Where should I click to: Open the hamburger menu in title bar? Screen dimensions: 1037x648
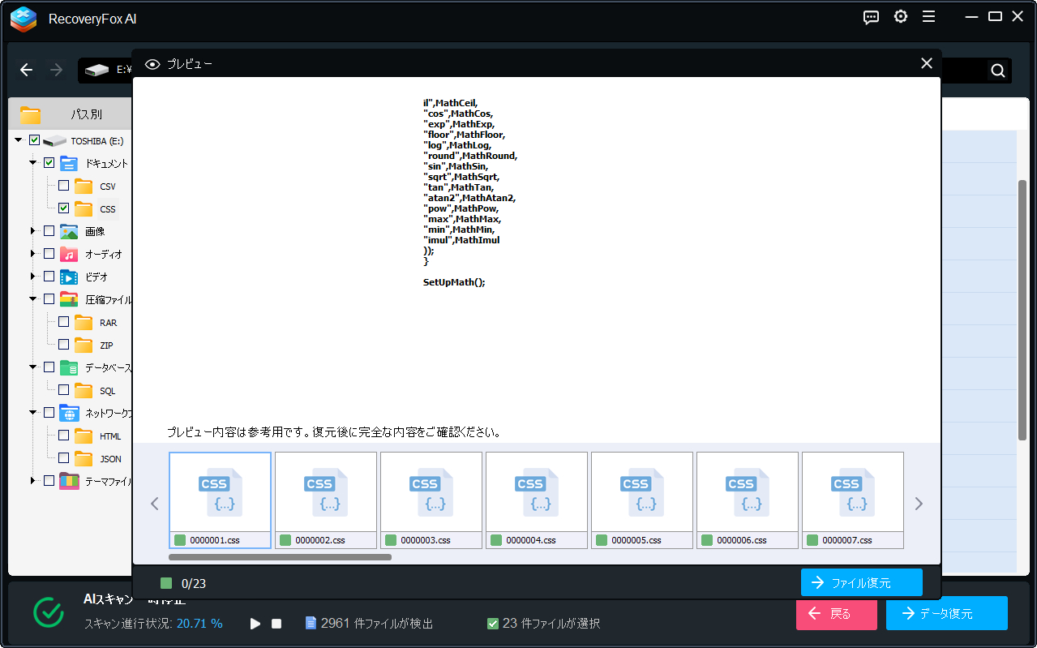pyautogui.click(x=928, y=17)
